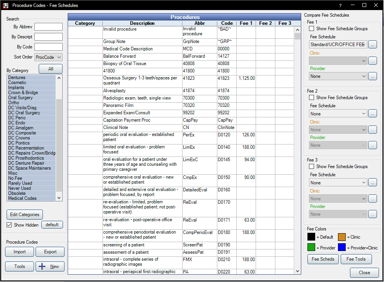The image size is (384, 282).
Task: Select Oral Surgery category
Action: pyautogui.click(x=32, y=98)
